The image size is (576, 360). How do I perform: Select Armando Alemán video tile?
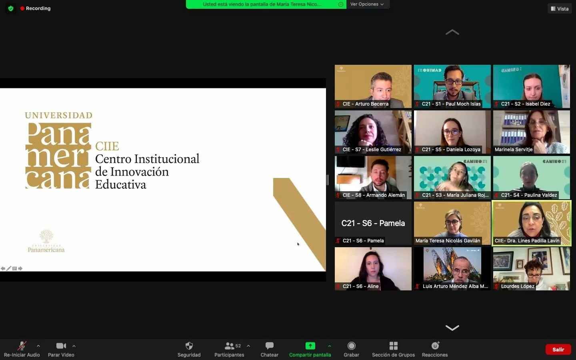(x=373, y=178)
